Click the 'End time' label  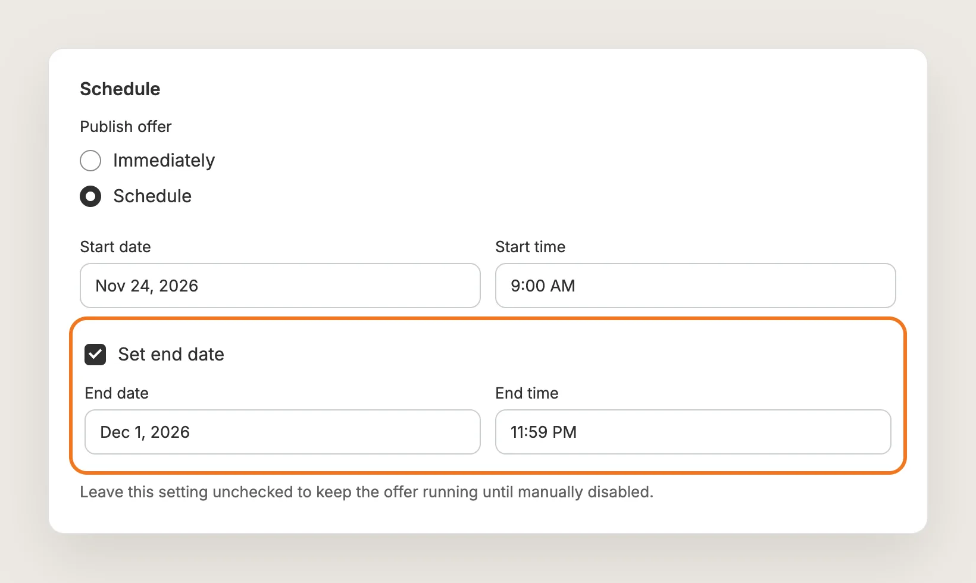527,393
